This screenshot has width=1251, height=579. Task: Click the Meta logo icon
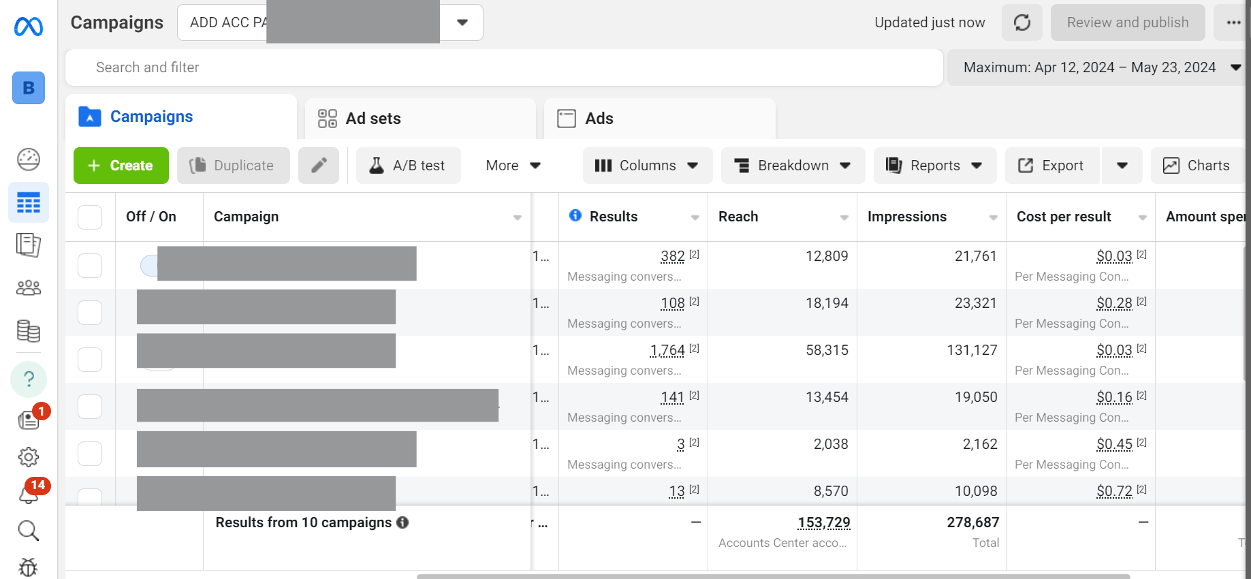click(x=29, y=27)
